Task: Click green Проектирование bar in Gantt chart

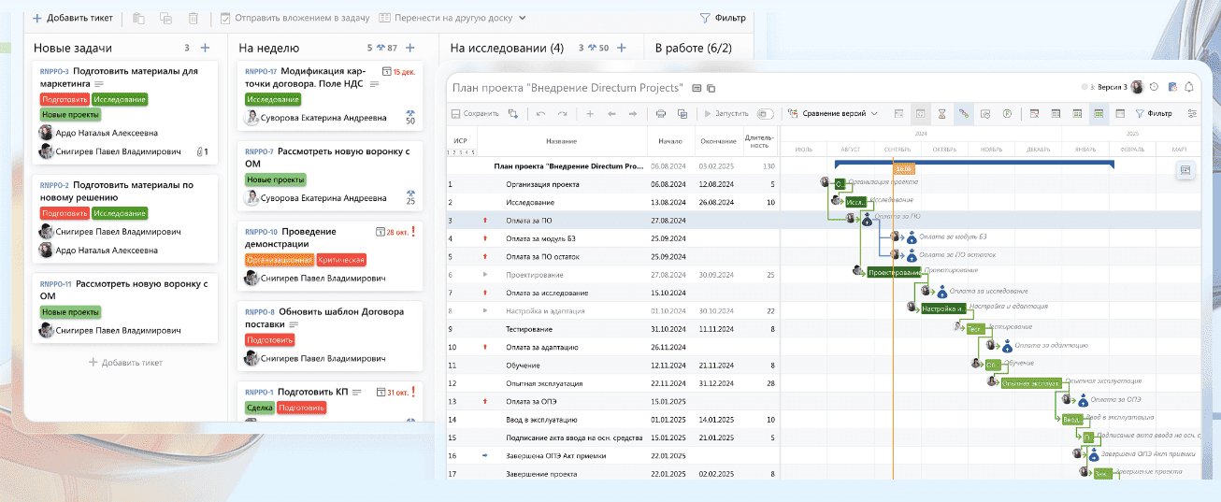Action: (893, 273)
